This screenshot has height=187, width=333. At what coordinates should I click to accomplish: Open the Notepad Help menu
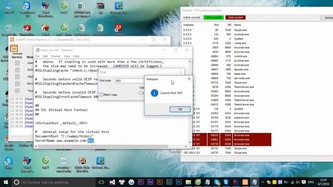pos(76,56)
